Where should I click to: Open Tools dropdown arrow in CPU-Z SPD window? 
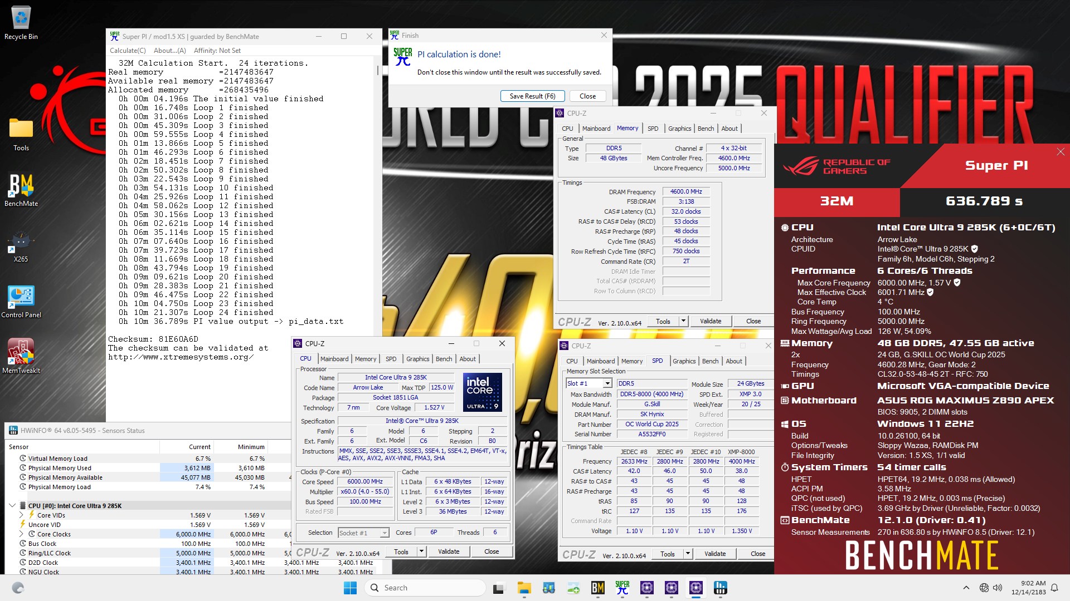(x=688, y=554)
